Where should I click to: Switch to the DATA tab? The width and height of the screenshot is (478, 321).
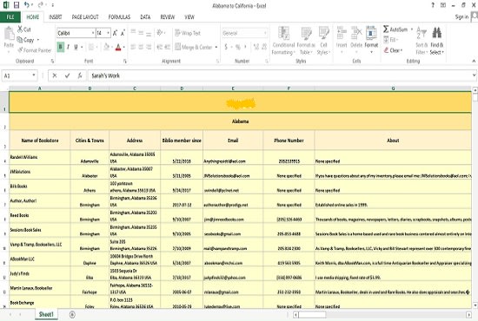pos(145,17)
